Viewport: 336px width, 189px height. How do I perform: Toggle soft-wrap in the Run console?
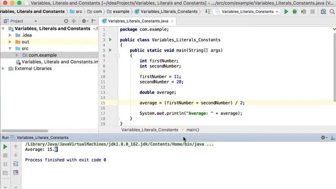(16, 164)
